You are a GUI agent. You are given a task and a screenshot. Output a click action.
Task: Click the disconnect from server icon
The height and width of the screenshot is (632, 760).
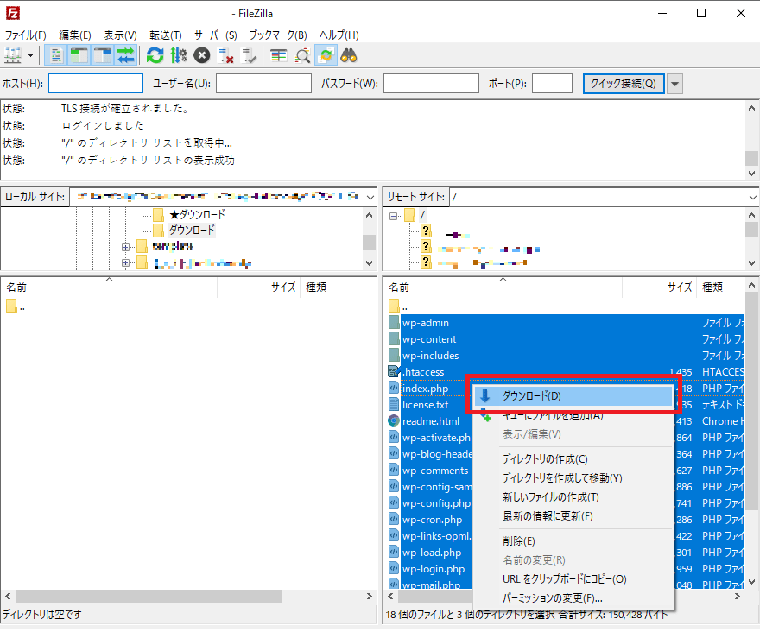(226, 55)
